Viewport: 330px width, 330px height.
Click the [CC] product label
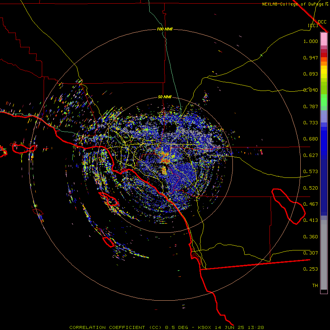[313, 25]
